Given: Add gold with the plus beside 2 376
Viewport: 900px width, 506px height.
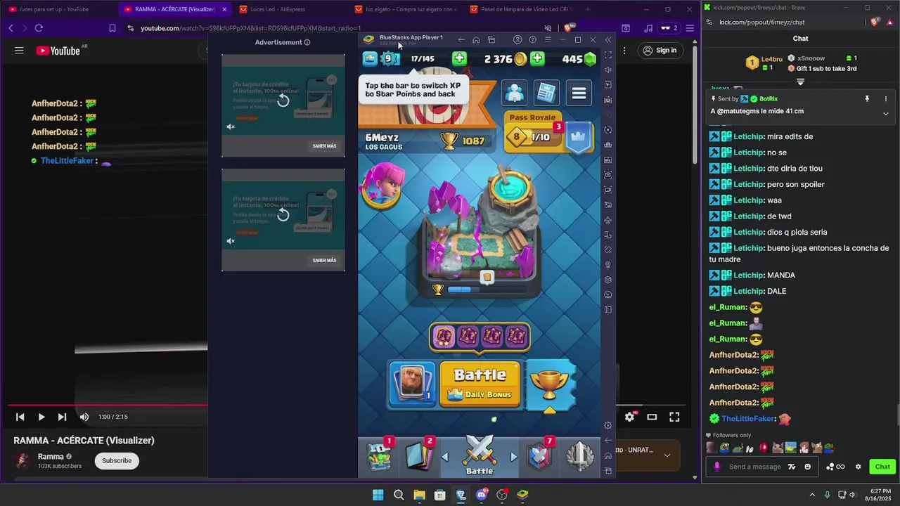Looking at the screenshot, I should (x=537, y=59).
